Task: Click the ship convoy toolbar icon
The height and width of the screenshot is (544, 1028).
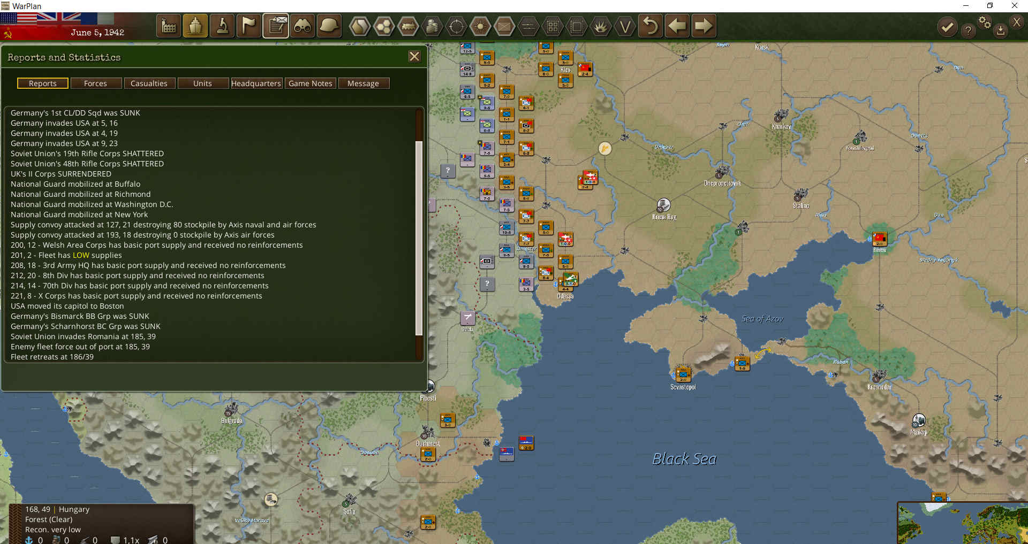Action: pyautogui.click(x=195, y=26)
